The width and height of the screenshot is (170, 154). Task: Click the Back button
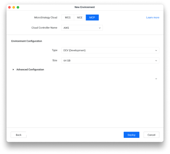[x=18, y=135]
